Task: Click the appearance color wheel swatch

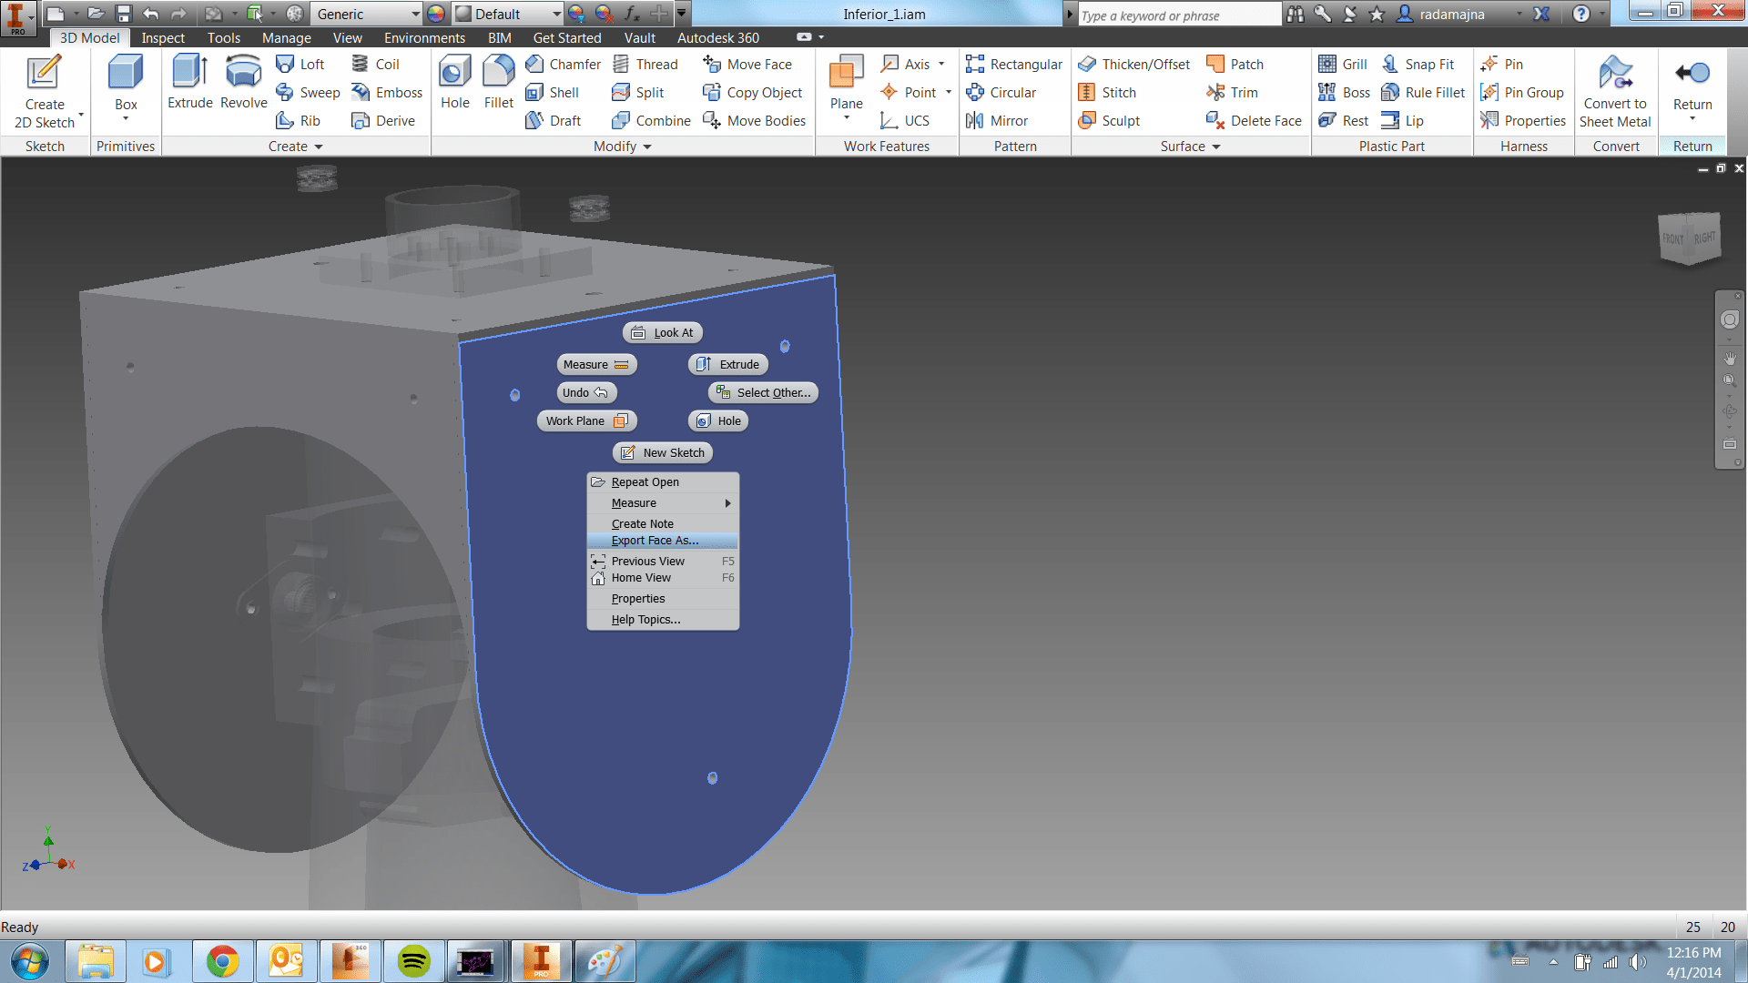Action: coord(436,14)
